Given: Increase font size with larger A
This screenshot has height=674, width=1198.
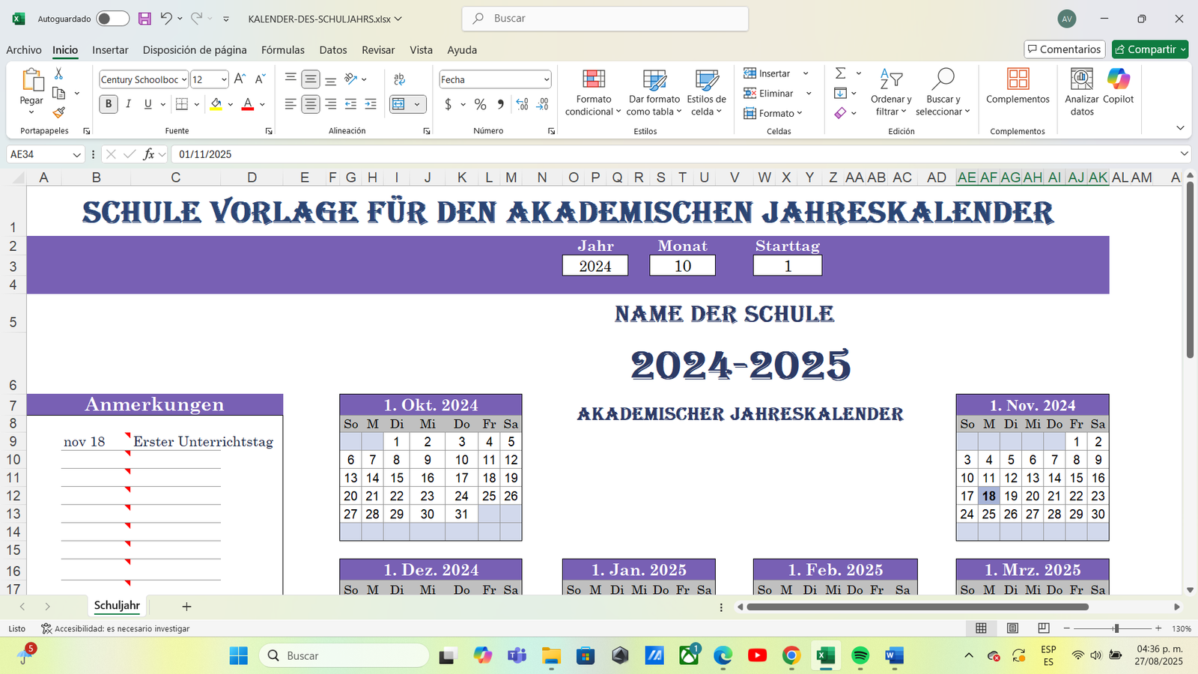Looking at the screenshot, I should 240,79.
